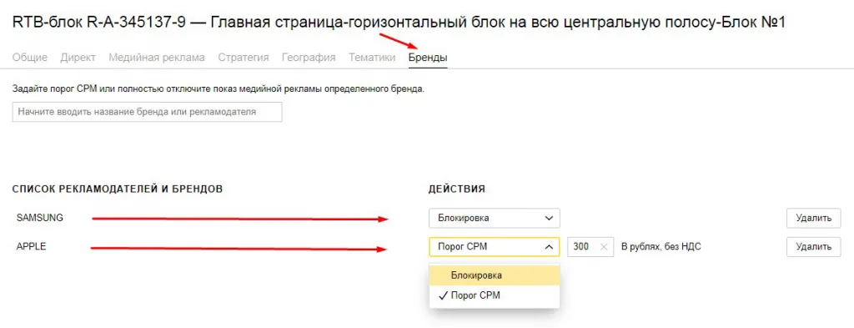
Task: Click the В рублях, без НДС label
Action: 661,247
